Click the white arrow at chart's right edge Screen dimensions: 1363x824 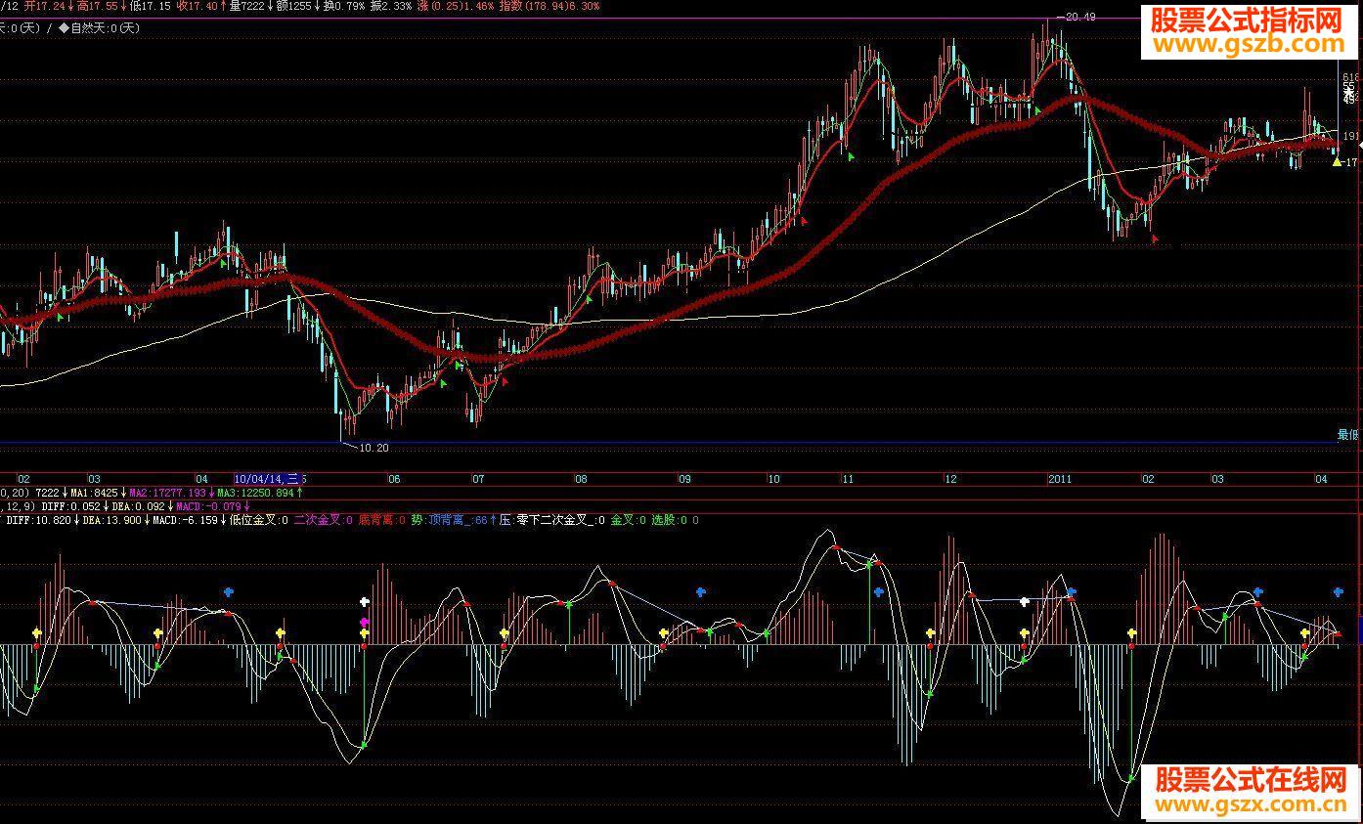tap(1359, 145)
